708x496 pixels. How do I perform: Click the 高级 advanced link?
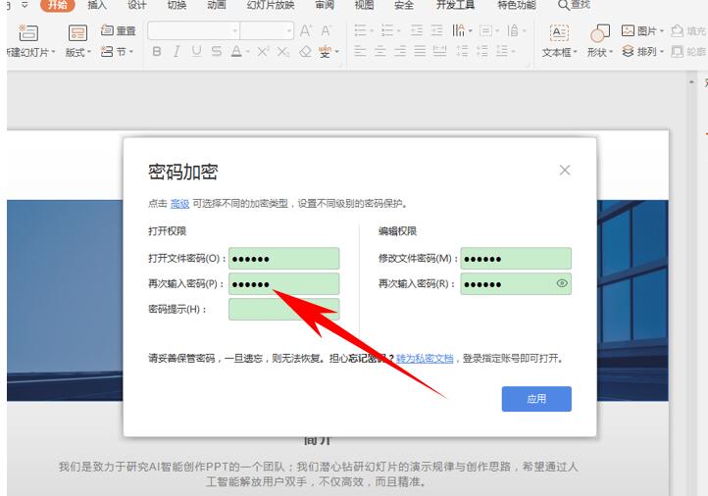point(179,204)
